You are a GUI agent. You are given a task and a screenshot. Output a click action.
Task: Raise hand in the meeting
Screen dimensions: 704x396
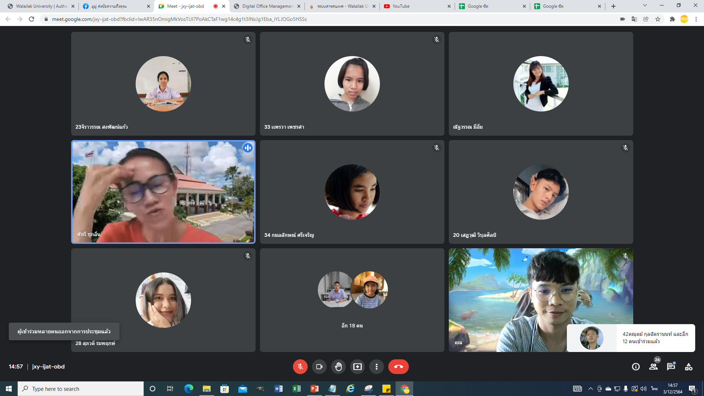coord(338,367)
